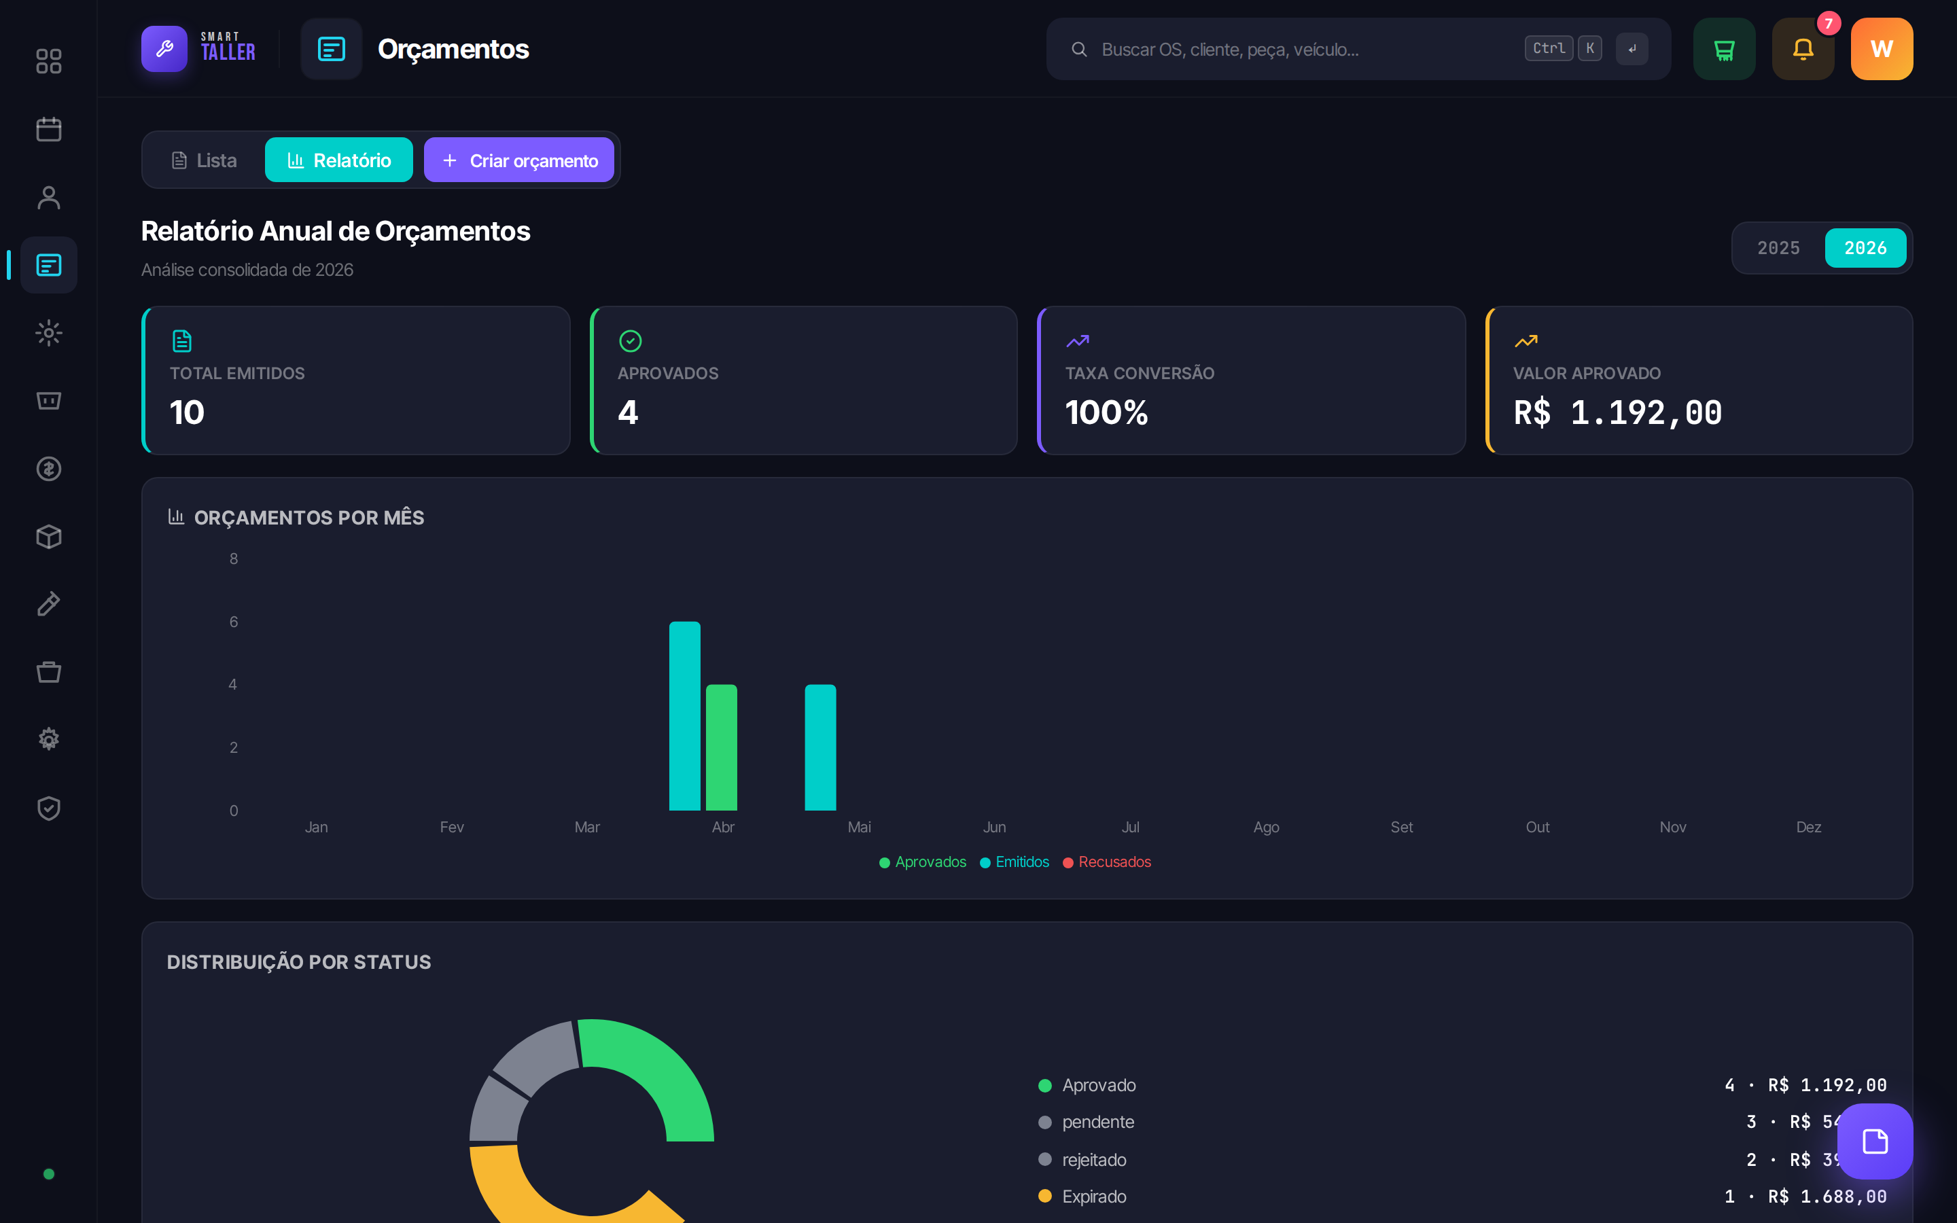The height and width of the screenshot is (1223, 1957).
Task: Open the inventory box icon in sidebar
Action: pos(48,536)
